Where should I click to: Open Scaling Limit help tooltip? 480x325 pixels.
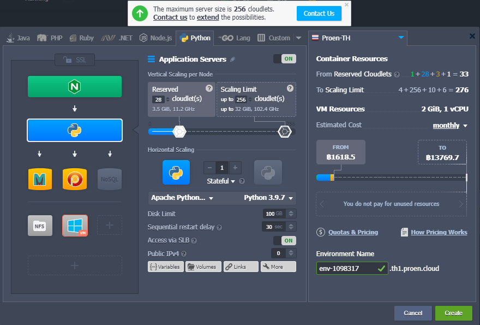290,88
